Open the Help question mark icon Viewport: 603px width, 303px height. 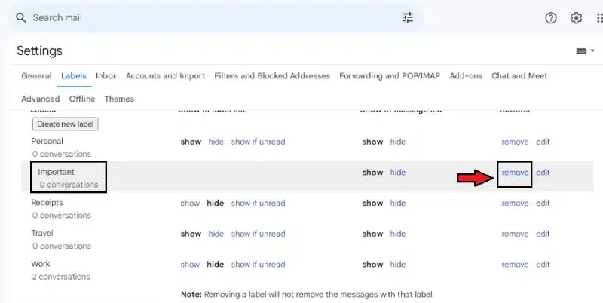551,18
